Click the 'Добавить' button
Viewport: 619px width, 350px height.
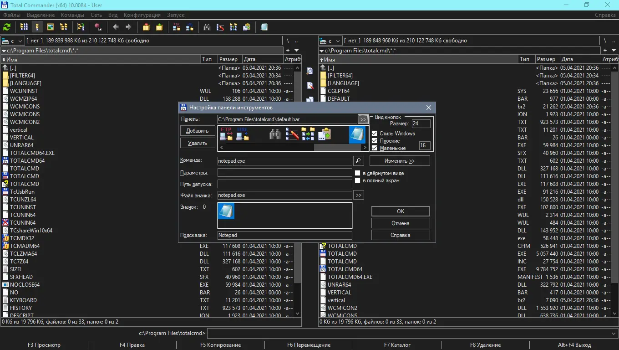(198, 131)
